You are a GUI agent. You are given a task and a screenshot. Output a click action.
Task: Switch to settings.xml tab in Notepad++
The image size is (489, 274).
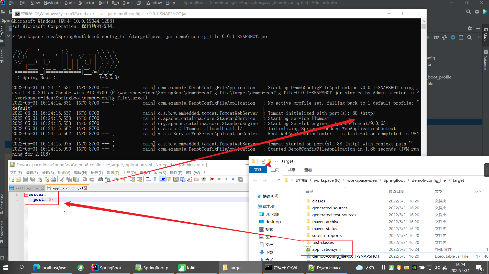coord(27,188)
